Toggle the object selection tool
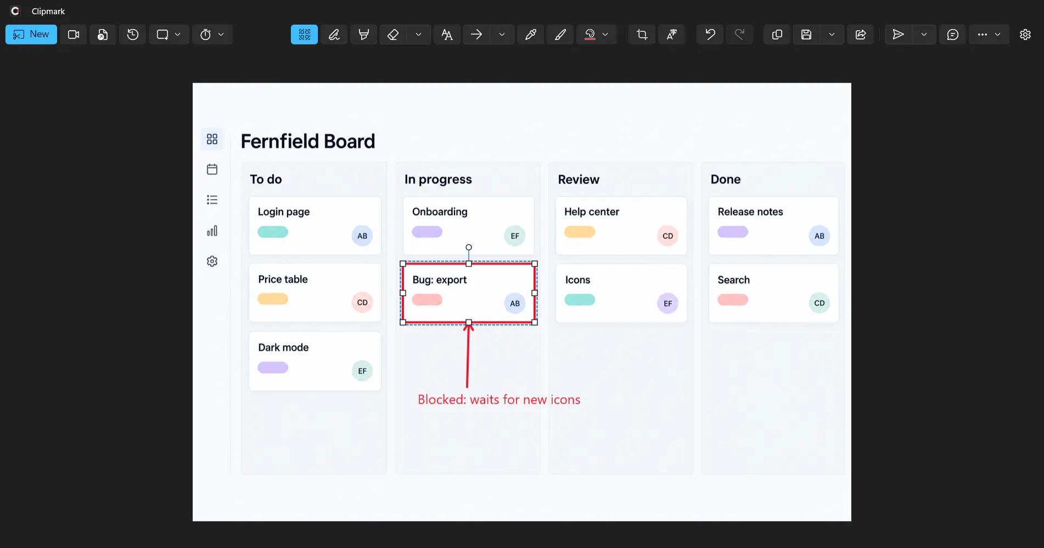Screen dimensions: 1044x548 [x=305, y=35]
